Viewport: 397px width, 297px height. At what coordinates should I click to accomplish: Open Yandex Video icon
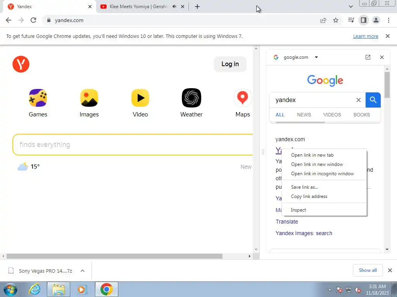[x=140, y=103]
